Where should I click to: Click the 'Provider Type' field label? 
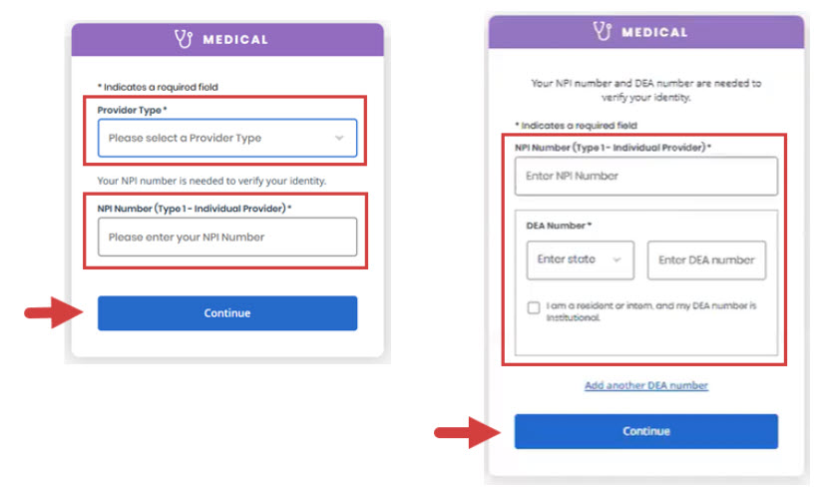[x=132, y=109]
